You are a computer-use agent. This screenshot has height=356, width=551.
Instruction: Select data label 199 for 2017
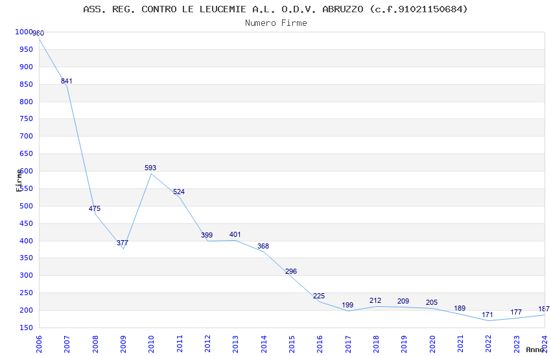347,305
